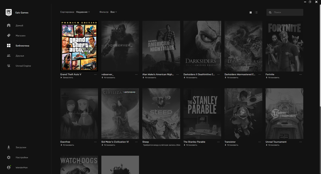
Task: Click the Поиск search input field
Action: coord(285,12)
